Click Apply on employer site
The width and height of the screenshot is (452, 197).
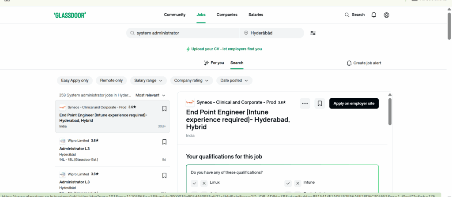354,104
